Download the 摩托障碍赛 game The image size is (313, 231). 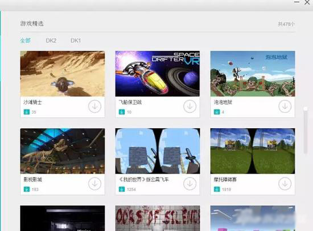(285, 184)
